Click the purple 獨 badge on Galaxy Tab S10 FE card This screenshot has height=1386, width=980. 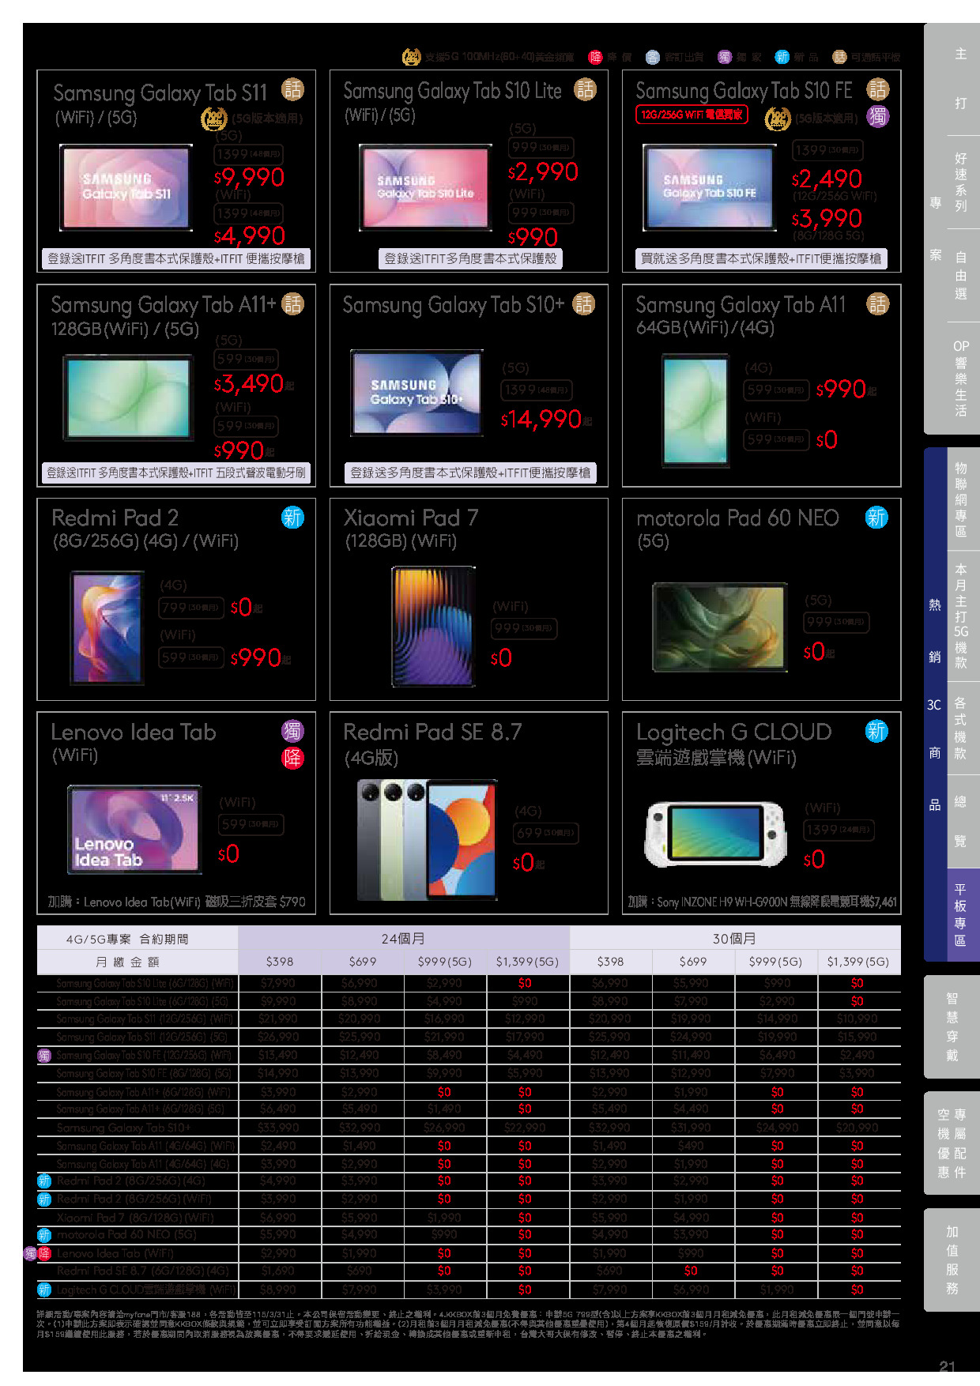[x=877, y=117]
